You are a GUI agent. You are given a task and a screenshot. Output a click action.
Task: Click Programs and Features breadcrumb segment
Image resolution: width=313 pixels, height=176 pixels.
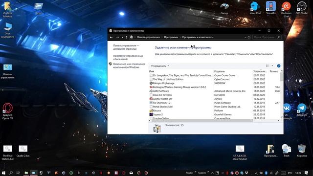pos(198,37)
